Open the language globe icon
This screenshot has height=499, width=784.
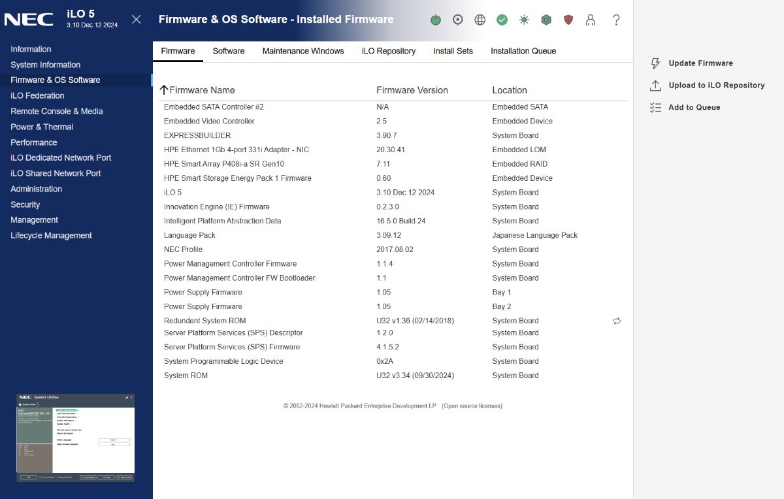pos(480,20)
